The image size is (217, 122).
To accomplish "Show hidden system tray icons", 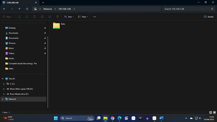I will coord(186,118).
